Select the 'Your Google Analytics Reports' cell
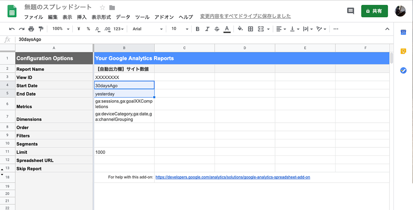The image size is (413, 210). [242, 58]
